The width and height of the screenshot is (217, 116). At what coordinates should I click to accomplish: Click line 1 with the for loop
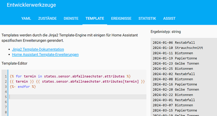[70, 76]
